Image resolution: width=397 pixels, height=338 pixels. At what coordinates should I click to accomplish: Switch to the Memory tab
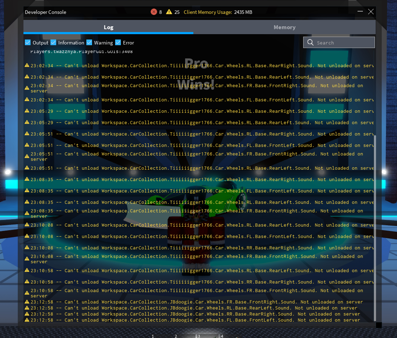point(284,27)
